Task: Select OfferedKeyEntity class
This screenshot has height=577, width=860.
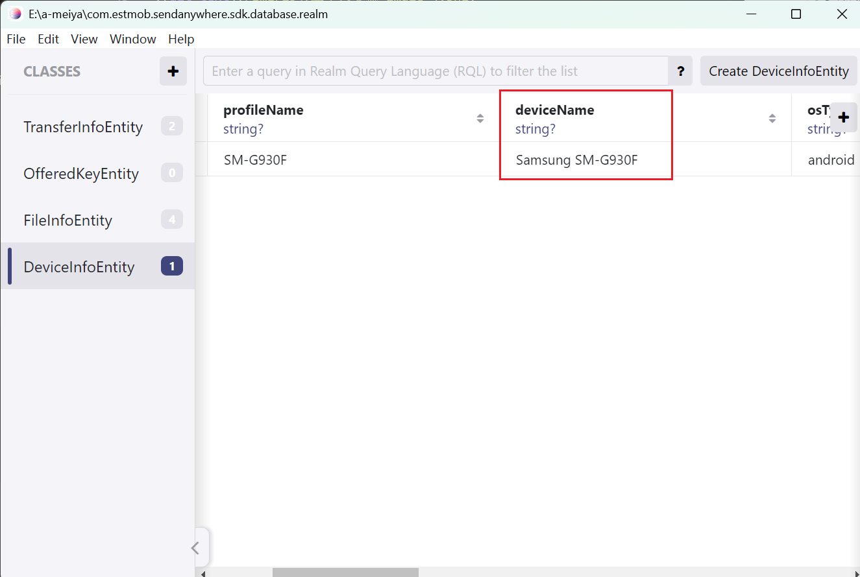Action: tap(81, 174)
